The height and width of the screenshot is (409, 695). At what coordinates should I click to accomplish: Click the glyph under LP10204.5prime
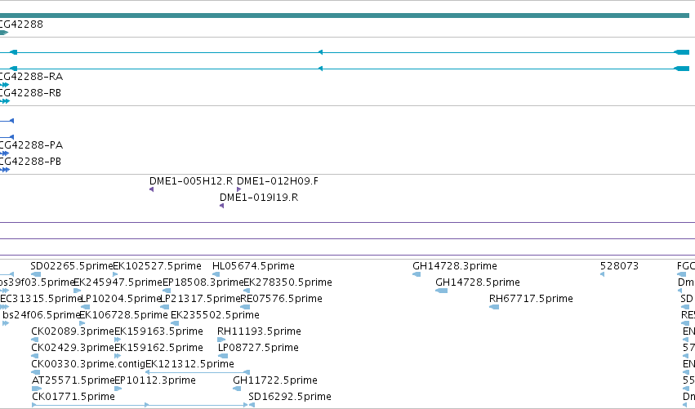coord(85,307)
